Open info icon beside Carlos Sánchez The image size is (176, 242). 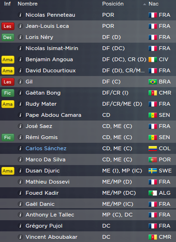point(20,148)
